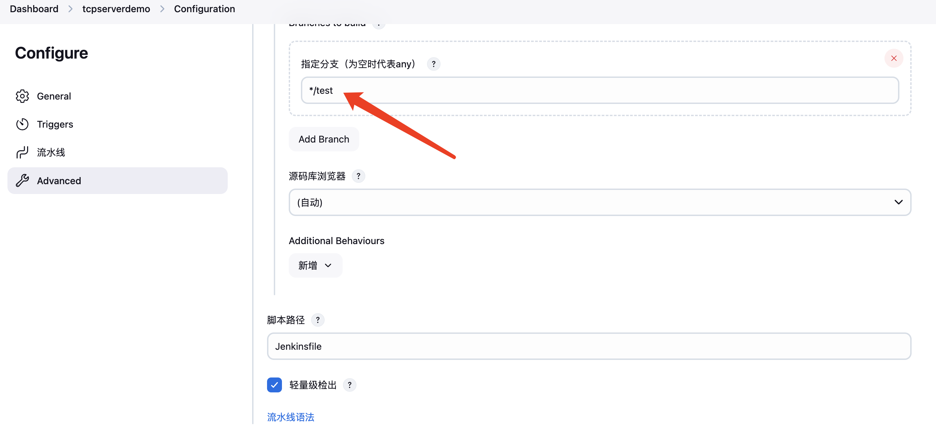936x432 pixels.
Task: Go to the Triggers section
Action: coord(55,124)
